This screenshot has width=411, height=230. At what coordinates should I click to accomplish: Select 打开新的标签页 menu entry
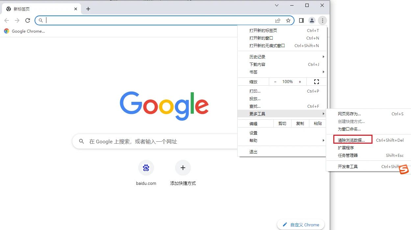(x=282, y=30)
